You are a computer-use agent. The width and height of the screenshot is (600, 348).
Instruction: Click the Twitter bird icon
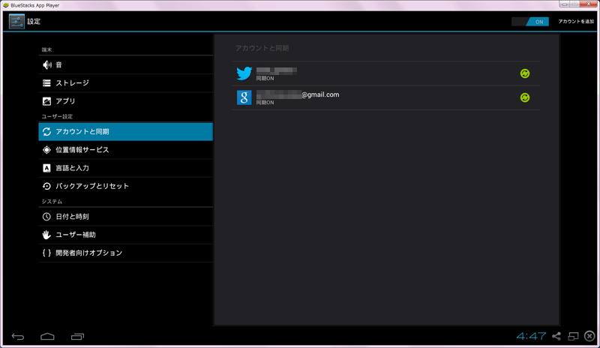pos(244,73)
